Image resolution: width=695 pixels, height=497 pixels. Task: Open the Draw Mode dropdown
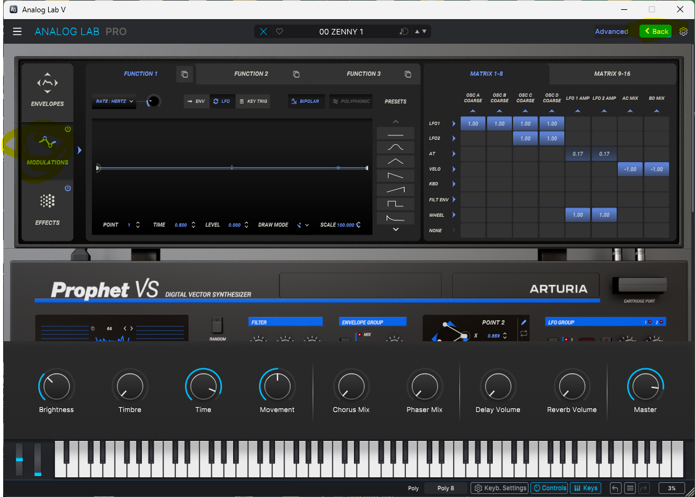pyautogui.click(x=303, y=225)
